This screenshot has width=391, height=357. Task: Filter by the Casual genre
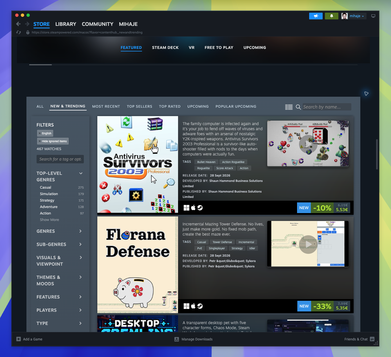click(x=46, y=187)
